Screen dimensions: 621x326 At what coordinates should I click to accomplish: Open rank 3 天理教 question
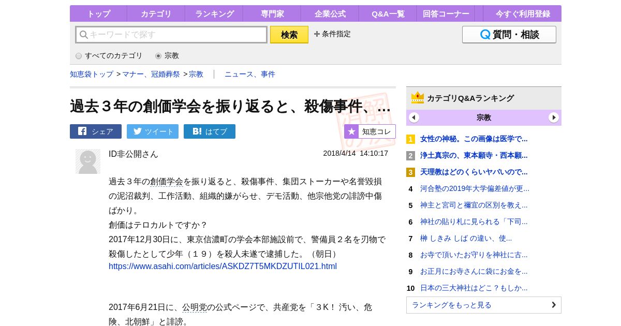(474, 172)
